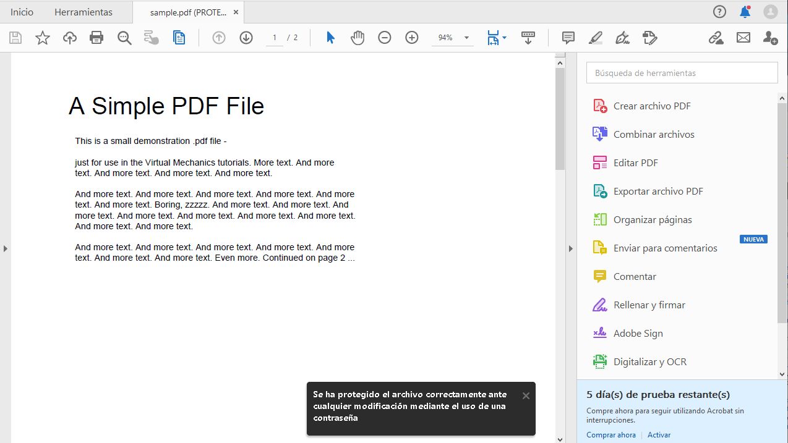788x443 pixels.
Task: Open Organizar páginas tool
Action: coord(653,219)
